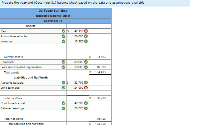Edit the Retained earnings amount 33,720
Screen dimensions: 221x129
(78, 108)
